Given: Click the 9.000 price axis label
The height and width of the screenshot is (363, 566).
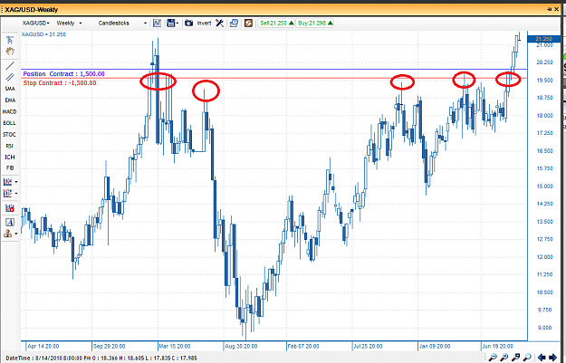Looking at the screenshot, I should tap(544, 328).
